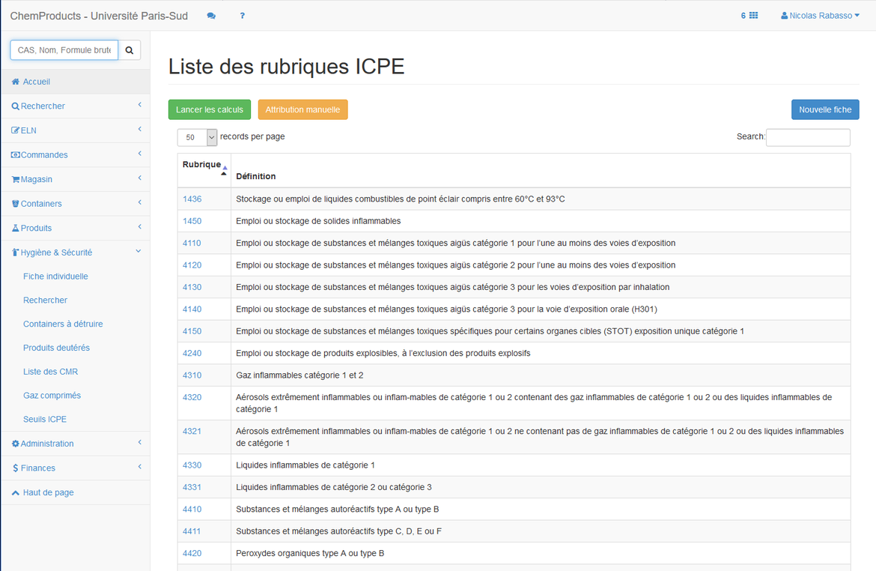
Task: Open Rechercher under Hygiène & Sécurité
Action: [45, 300]
